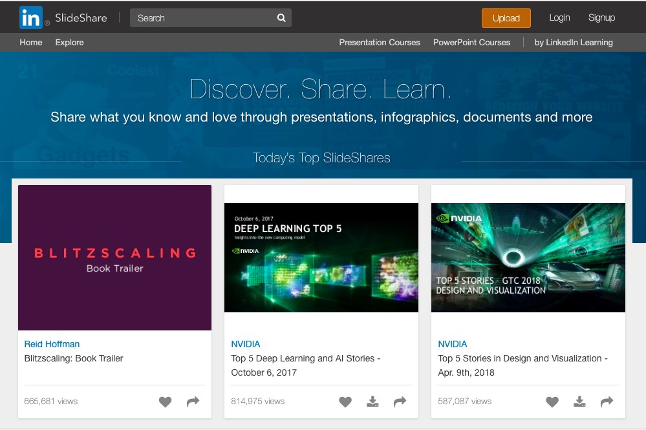
Task: Click the by LinkedIn Learning link
Action: click(x=574, y=43)
